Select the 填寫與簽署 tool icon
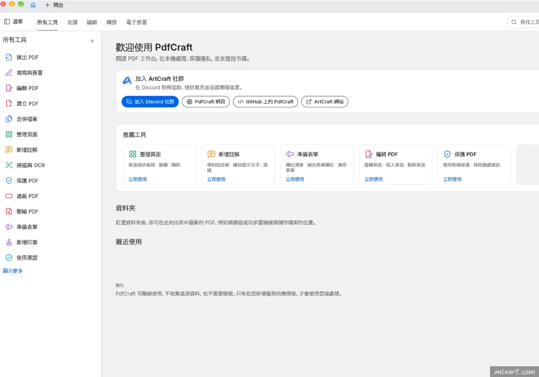The width and height of the screenshot is (539, 377). click(9, 73)
